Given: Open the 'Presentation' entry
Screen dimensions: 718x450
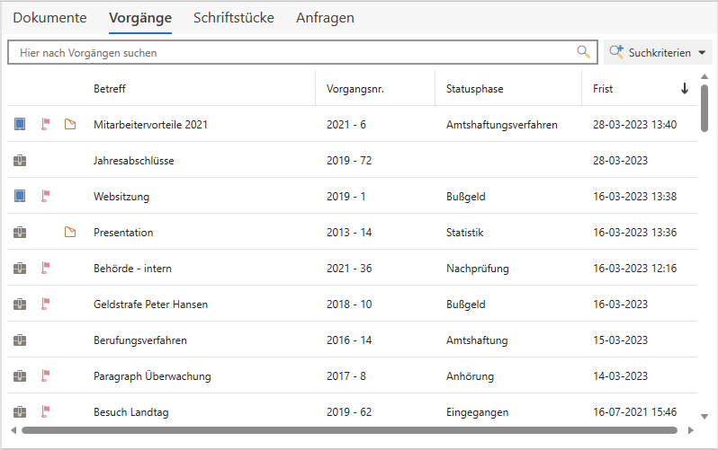Looking at the screenshot, I should coord(123,233).
